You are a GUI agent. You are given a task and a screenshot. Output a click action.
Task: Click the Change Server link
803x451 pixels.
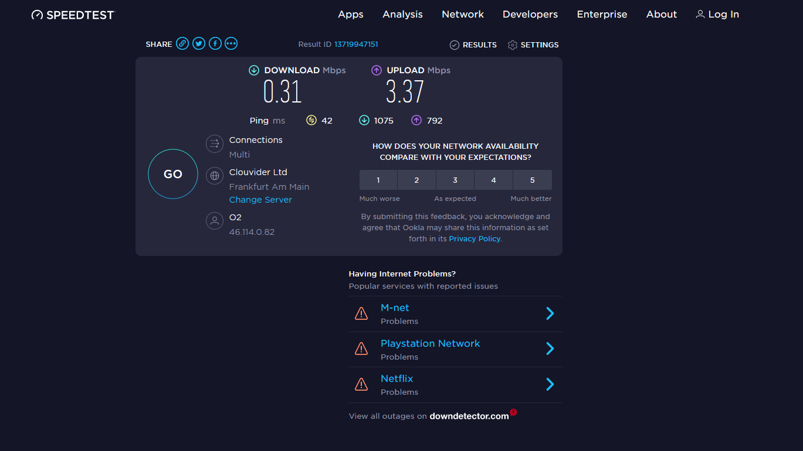point(260,200)
